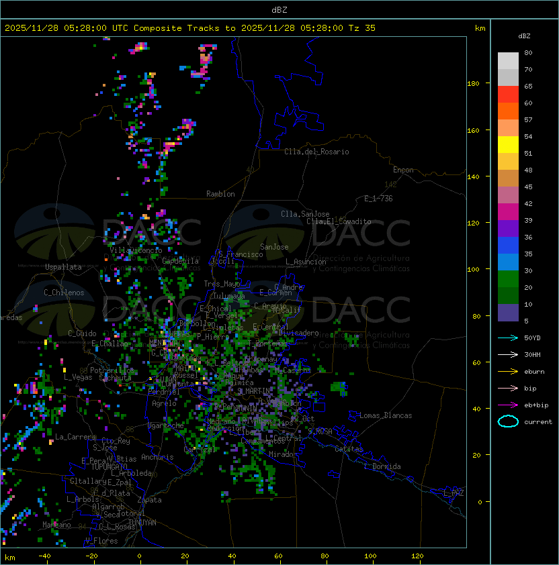This screenshot has width=559, height=565.
Task: Click the 'Clla.SanJose' map label
Action: (305, 214)
